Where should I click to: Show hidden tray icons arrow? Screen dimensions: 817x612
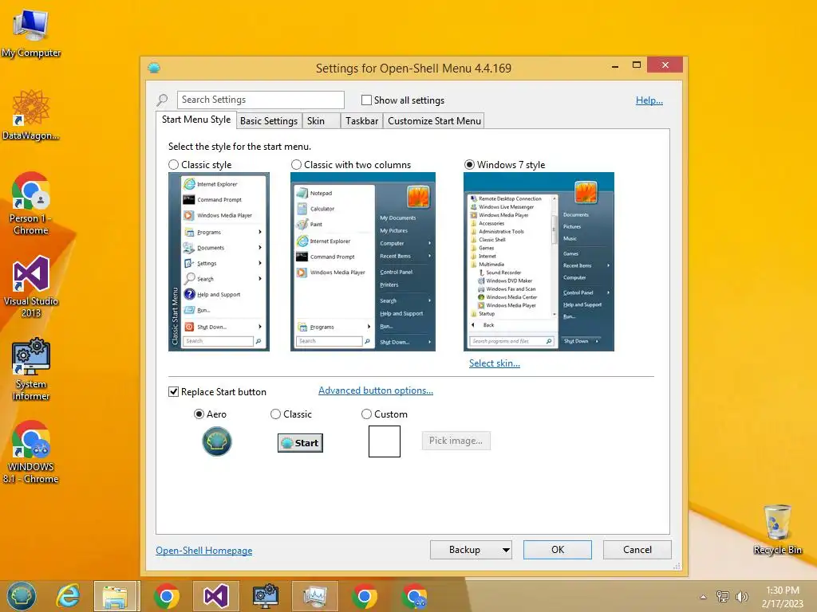pos(703,597)
